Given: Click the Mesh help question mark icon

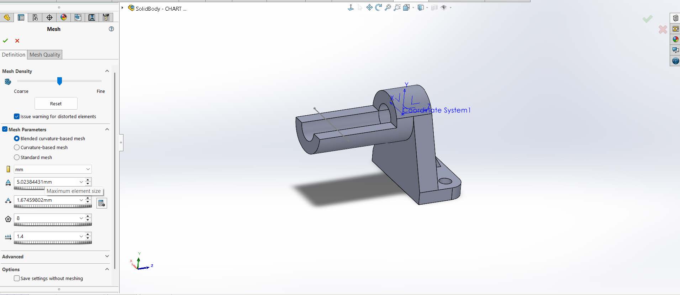Looking at the screenshot, I should (111, 29).
